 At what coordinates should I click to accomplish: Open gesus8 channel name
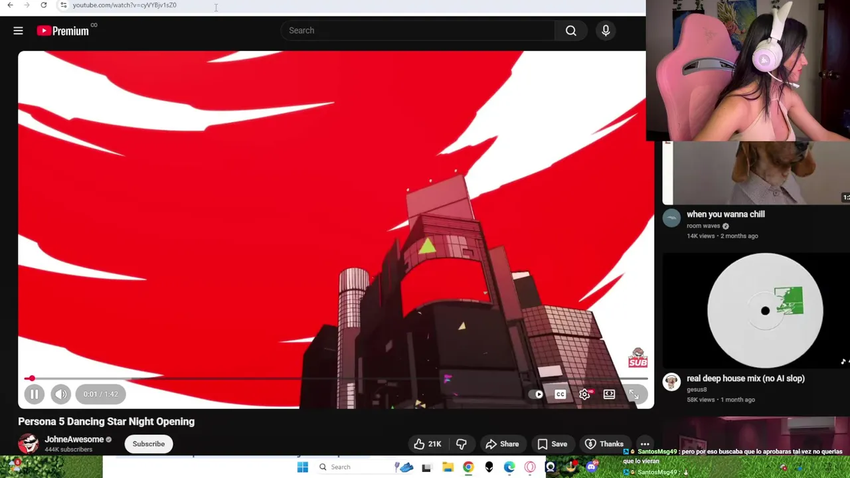(x=697, y=390)
